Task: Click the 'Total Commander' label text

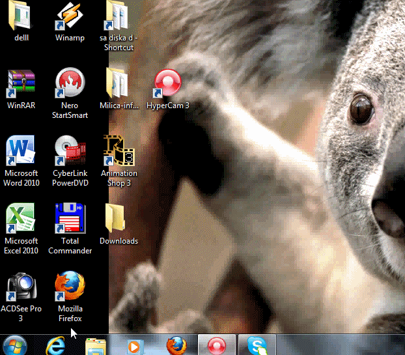Action: [x=70, y=246]
